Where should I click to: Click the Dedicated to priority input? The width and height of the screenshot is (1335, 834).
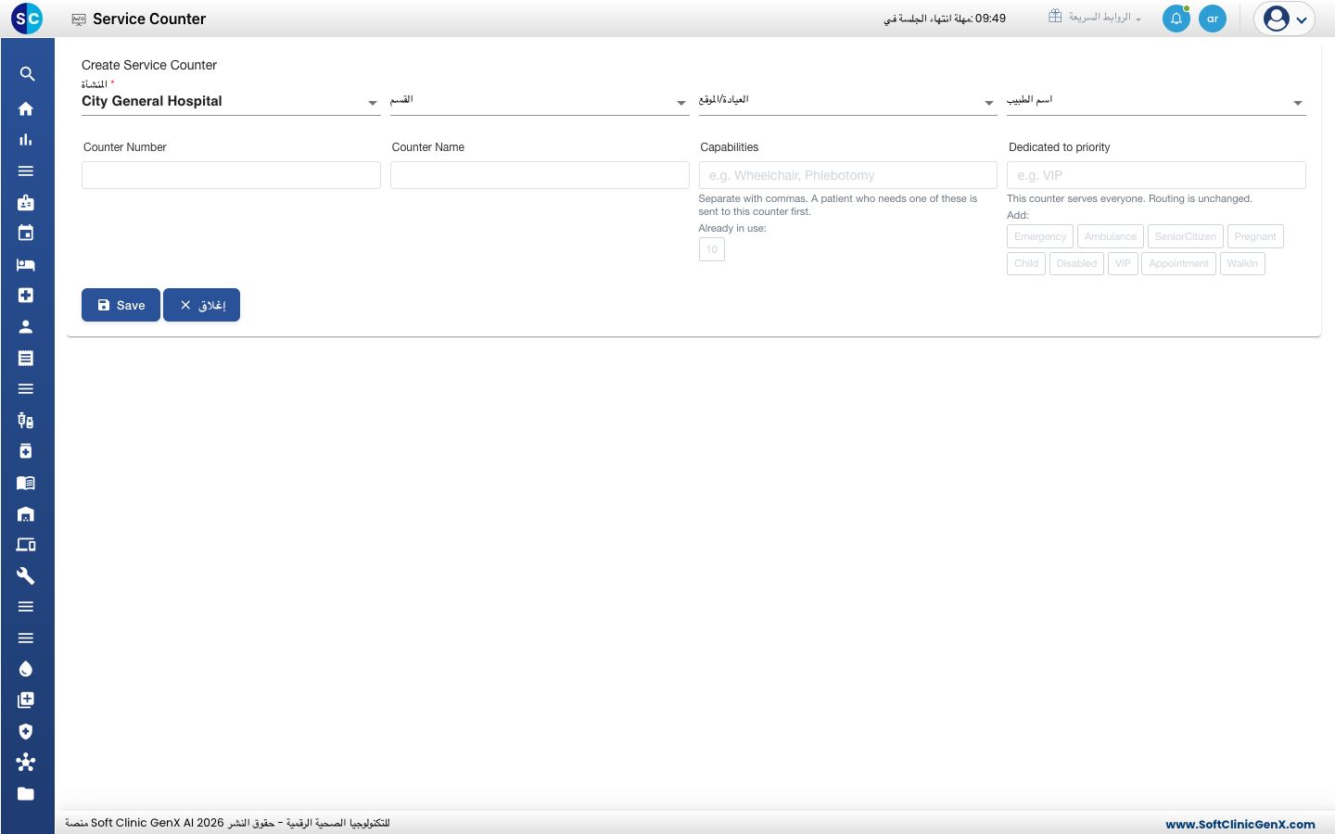click(1156, 175)
